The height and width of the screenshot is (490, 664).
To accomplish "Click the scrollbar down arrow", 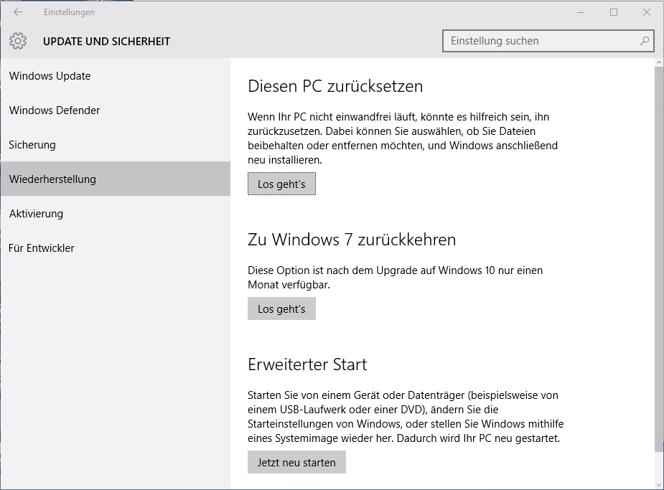I will click(x=658, y=484).
